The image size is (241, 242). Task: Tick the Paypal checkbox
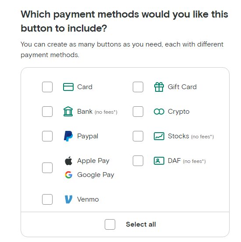point(47,136)
